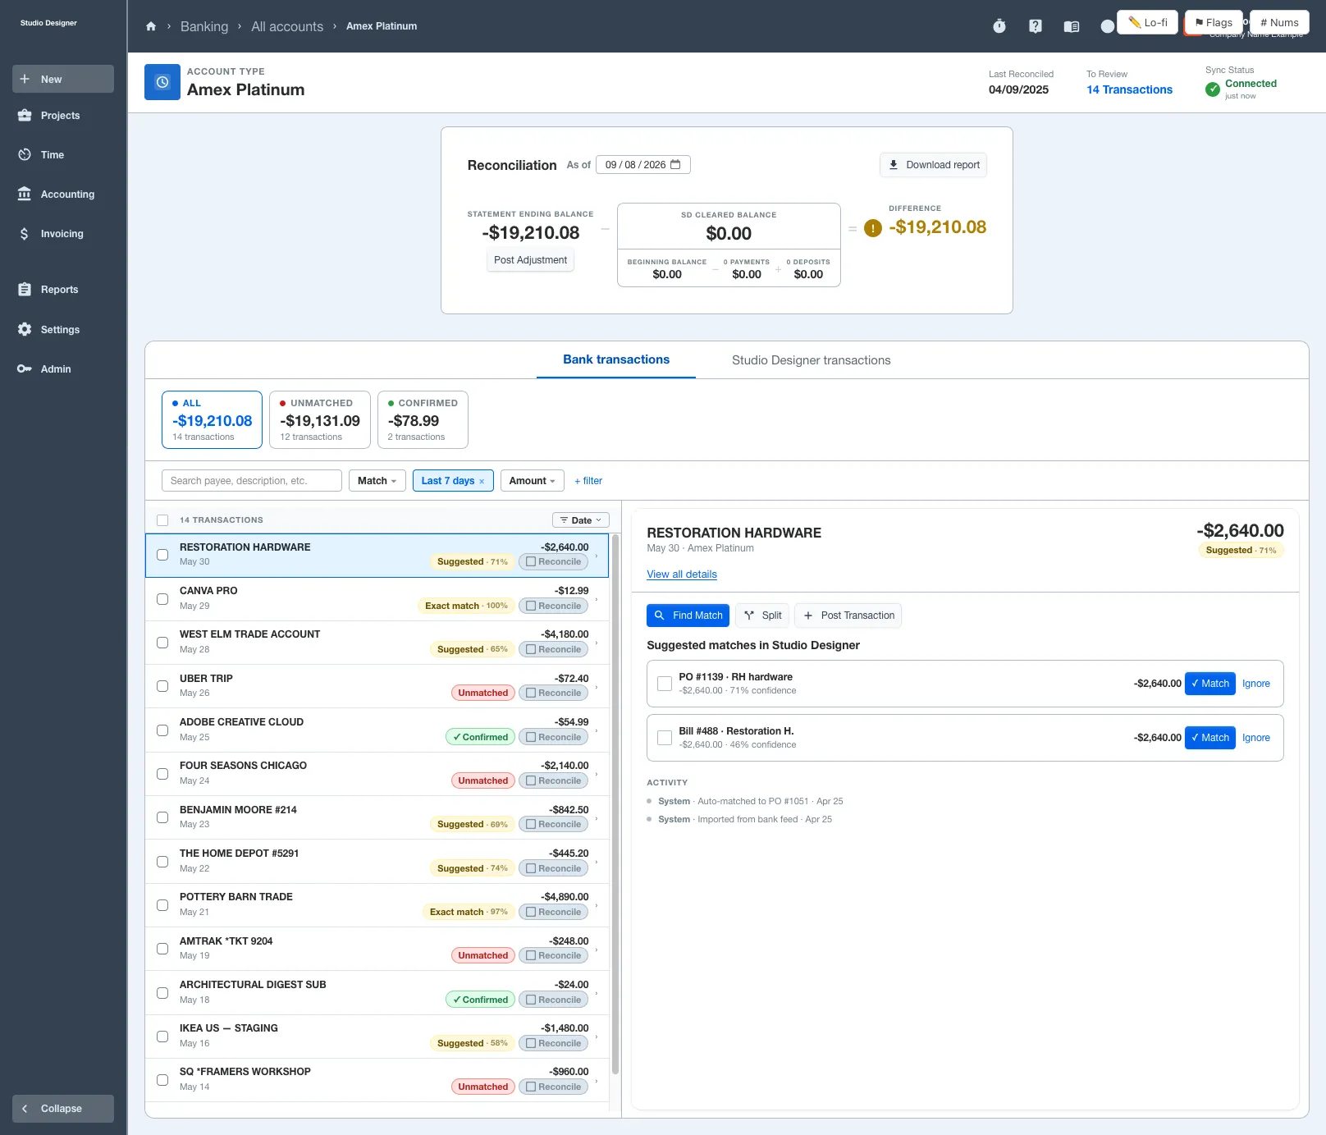Select the CONFIRMED summary card
This screenshot has height=1135, width=1326.
pos(423,420)
